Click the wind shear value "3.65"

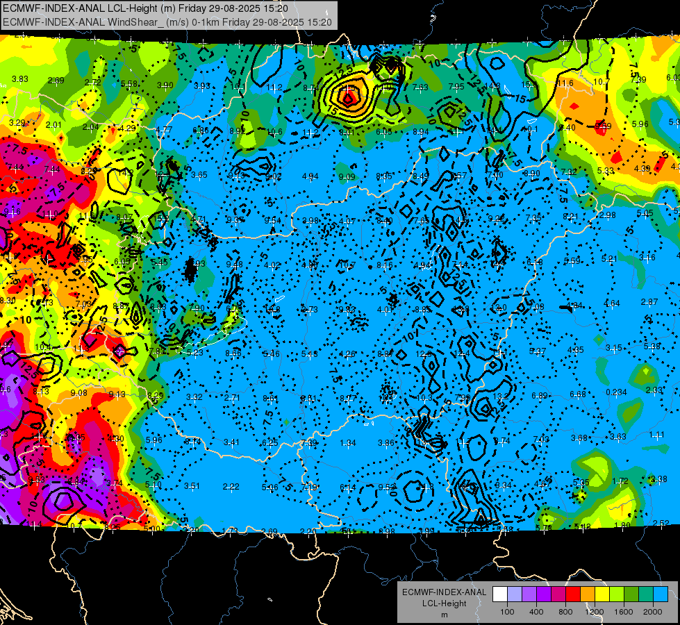coord(199,175)
